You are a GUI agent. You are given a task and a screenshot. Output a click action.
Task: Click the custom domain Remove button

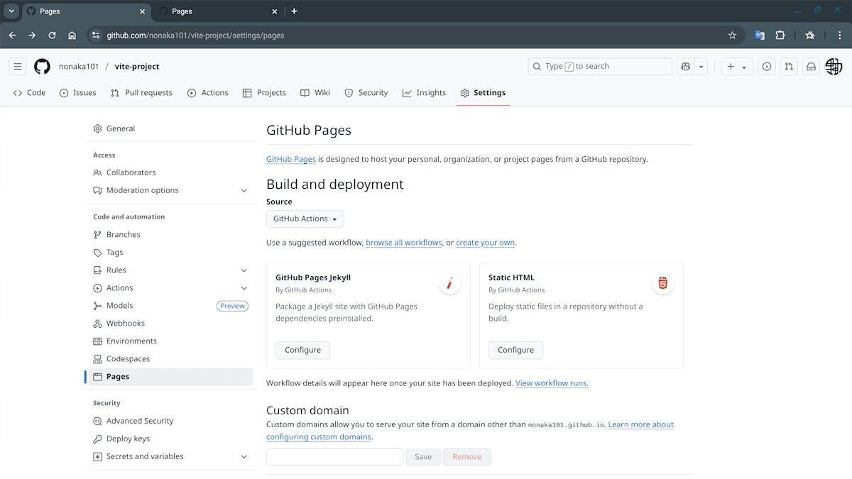click(x=467, y=457)
